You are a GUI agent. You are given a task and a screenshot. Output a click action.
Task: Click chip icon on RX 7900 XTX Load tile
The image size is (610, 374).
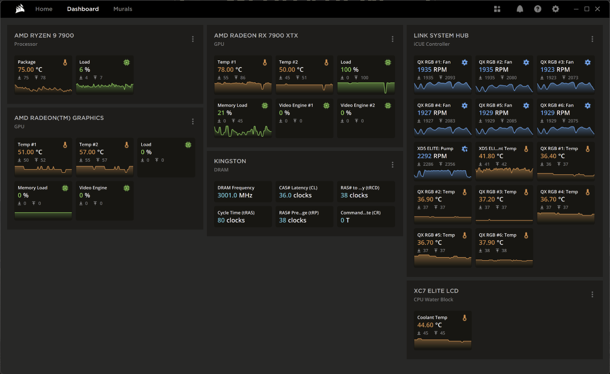pos(388,62)
